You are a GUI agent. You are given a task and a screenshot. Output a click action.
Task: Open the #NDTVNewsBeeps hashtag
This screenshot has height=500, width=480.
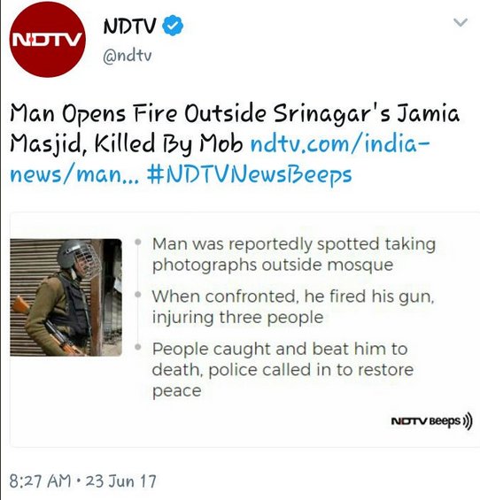click(x=249, y=174)
